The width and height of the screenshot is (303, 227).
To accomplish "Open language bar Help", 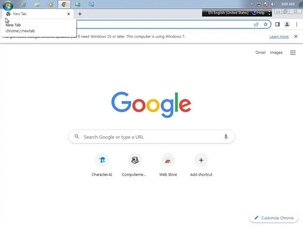I will [259, 13].
